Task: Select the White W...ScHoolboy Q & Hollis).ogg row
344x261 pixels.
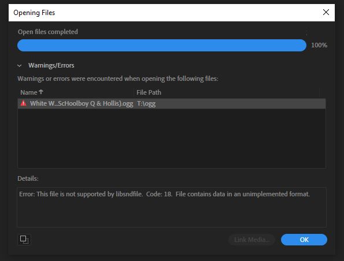Action: (x=172, y=103)
